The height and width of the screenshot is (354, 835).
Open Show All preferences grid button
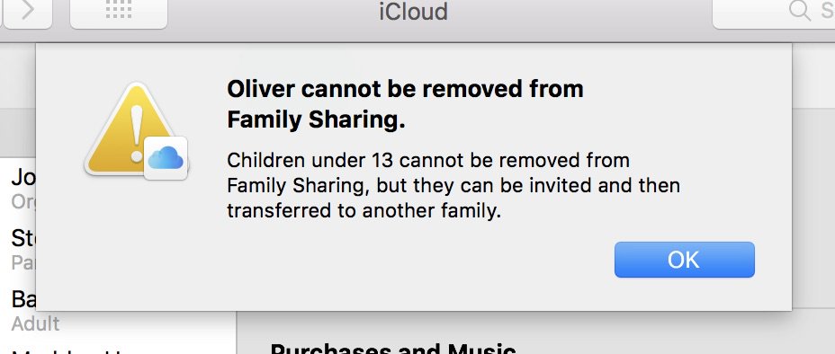pyautogui.click(x=119, y=12)
